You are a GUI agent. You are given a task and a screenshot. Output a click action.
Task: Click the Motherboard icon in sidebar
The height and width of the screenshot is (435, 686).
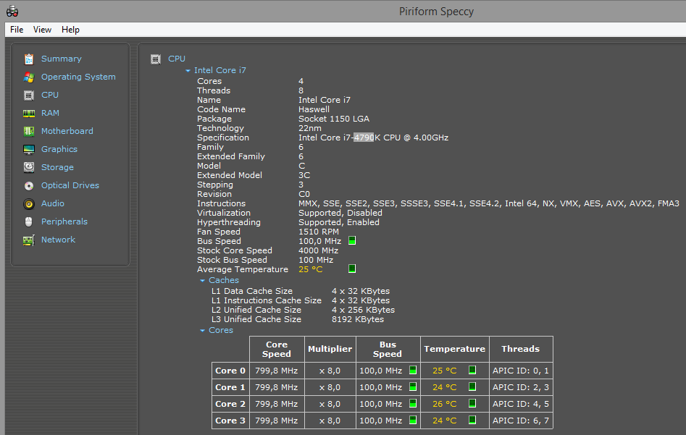point(29,131)
